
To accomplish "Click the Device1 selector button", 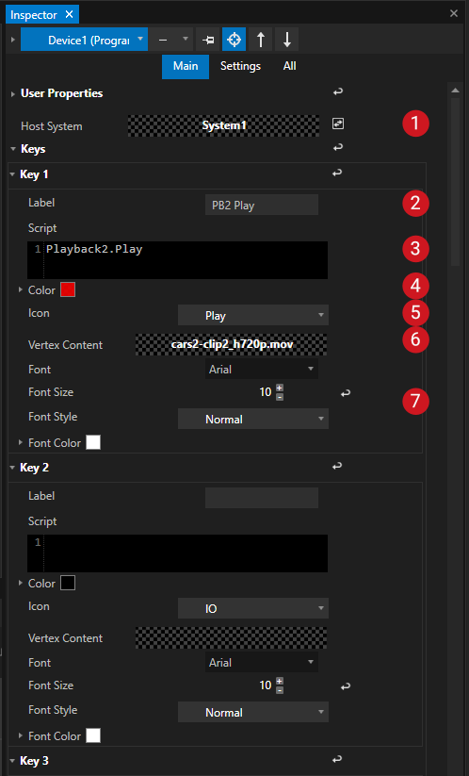I will coord(84,40).
